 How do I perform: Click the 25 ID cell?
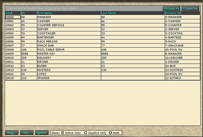pos(29,74)
